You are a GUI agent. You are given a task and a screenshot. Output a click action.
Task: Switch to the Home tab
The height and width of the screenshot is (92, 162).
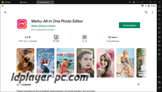pos(24,2)
